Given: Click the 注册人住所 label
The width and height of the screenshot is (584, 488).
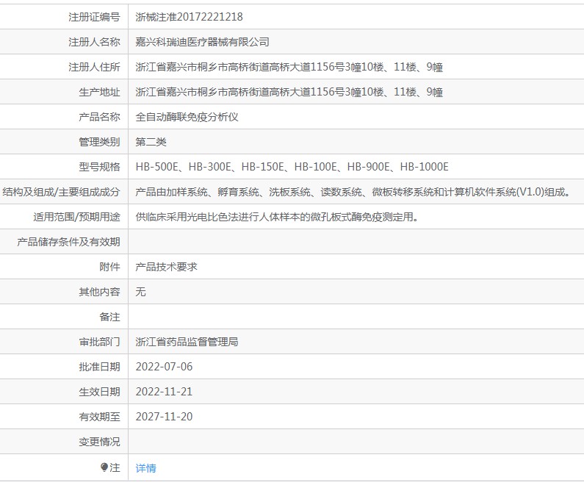Looking at the screenshot, I should click(94, 67).
